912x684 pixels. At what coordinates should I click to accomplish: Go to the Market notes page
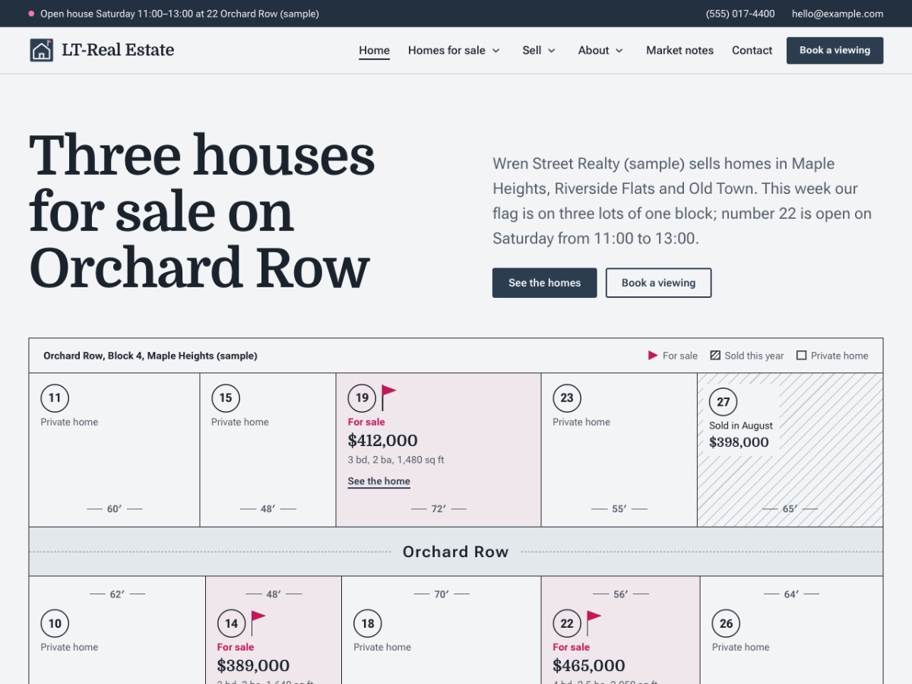click(679, 50)
